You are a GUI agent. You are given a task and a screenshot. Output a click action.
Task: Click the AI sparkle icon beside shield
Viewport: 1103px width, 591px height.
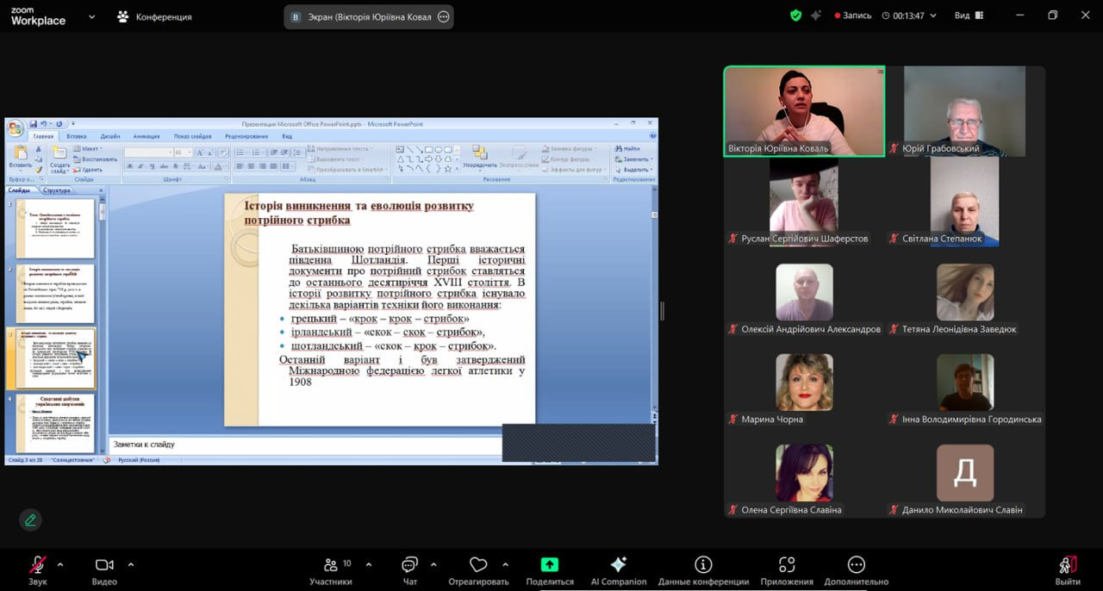pos(816,16)
